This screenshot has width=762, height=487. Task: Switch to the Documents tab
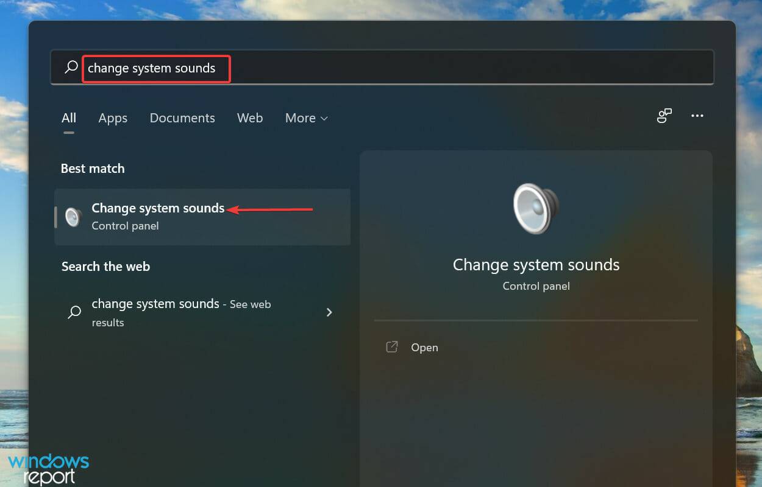point(182,118)
